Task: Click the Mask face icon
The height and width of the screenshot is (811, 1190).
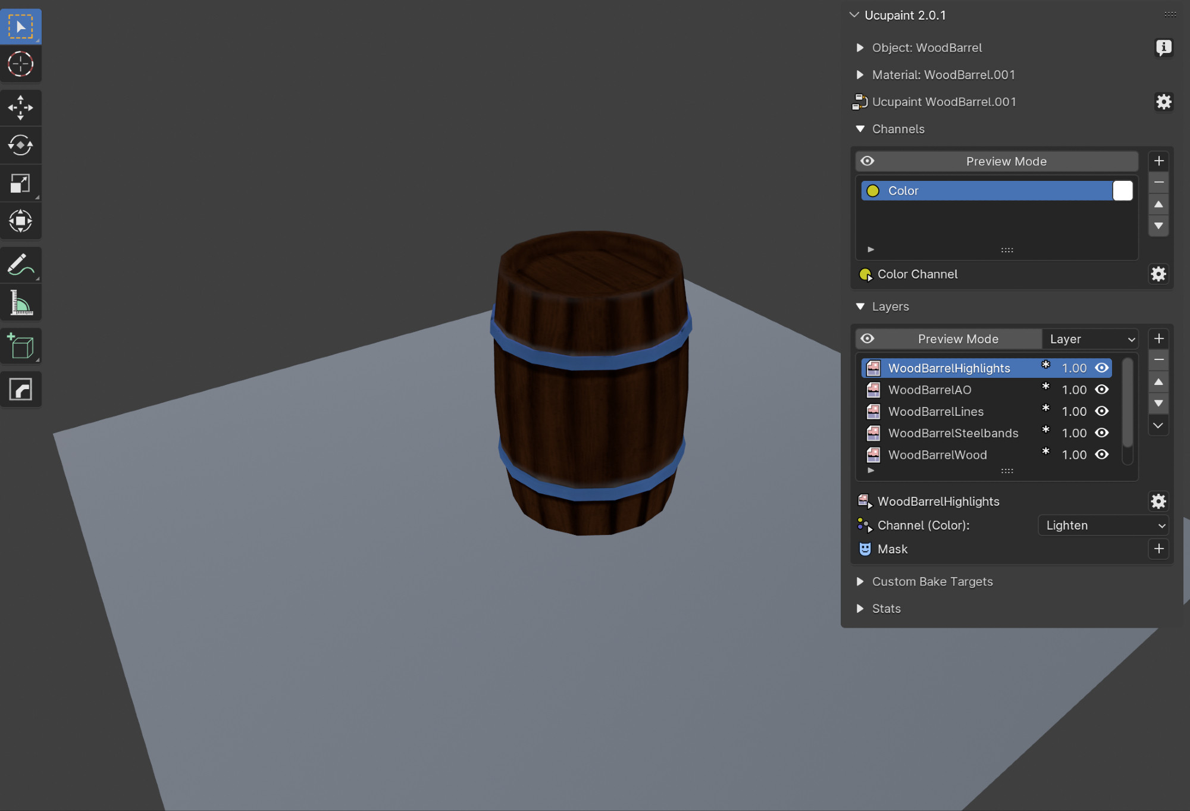Action: coord(865,549)
